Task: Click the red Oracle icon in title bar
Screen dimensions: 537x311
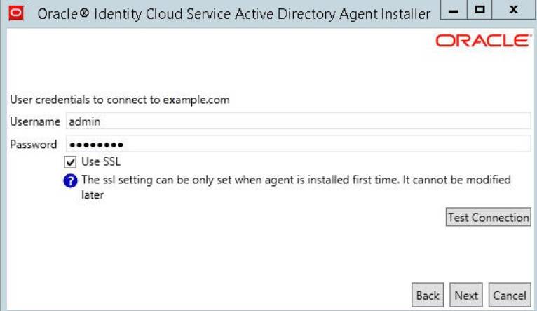Action: pyautogui.click(x=13, y=13)
